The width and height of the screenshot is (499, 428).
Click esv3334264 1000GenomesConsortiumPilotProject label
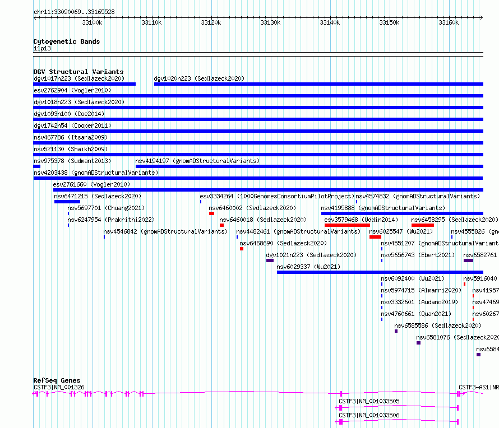[x=277, y=196]
